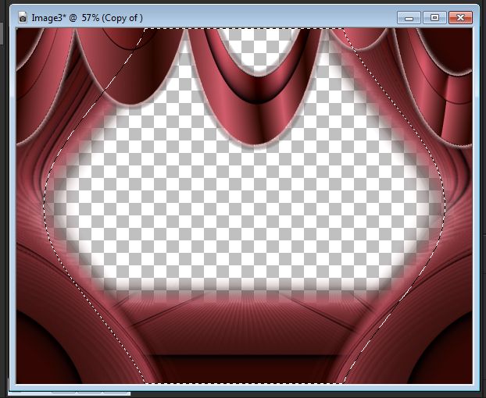This screenshot has width=486, height=398.
Task: Close the Image3 window
Action: click(x=460, y=18)
